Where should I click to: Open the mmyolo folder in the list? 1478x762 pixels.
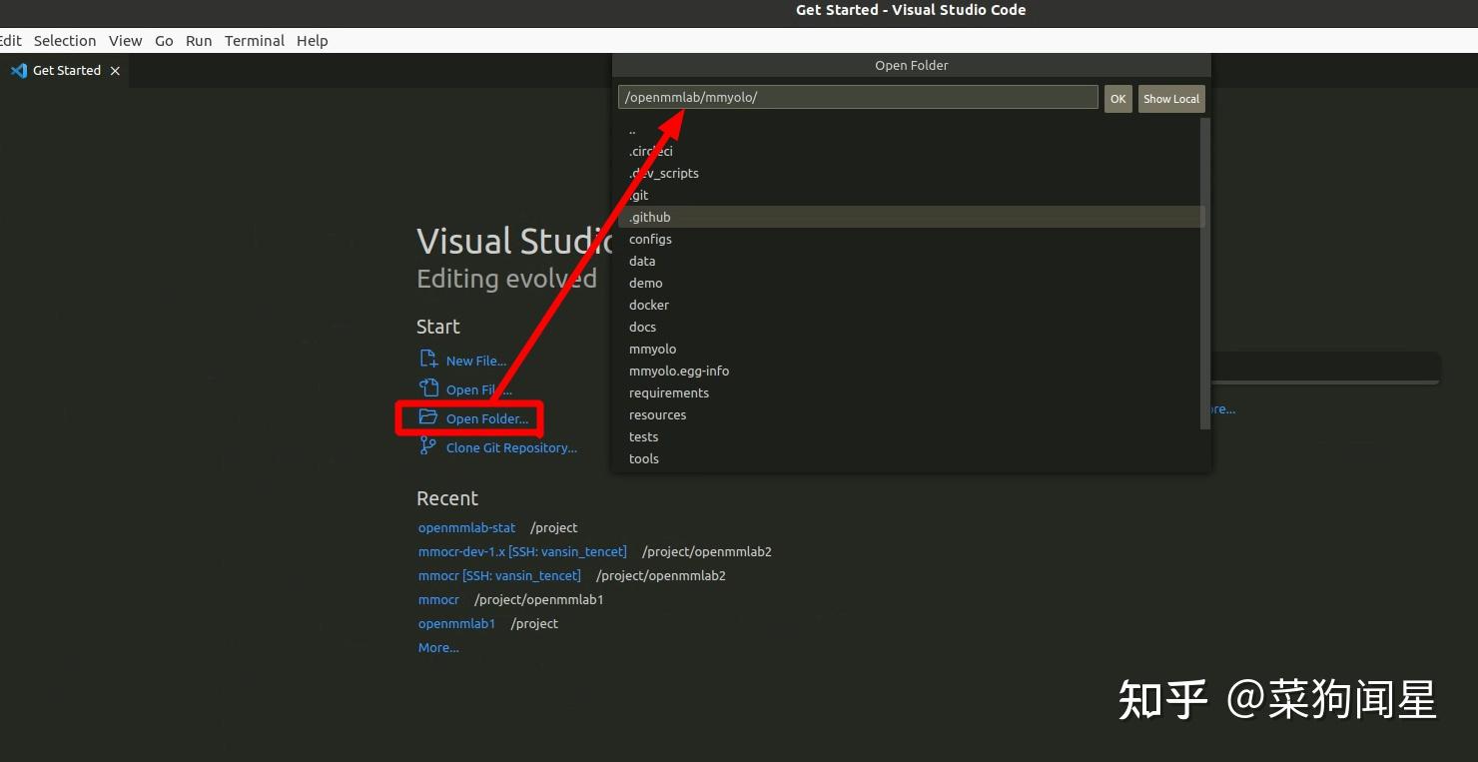pos(652,349)
